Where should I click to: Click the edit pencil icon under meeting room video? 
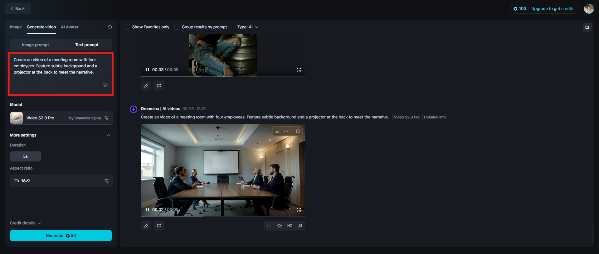(146, 226)
